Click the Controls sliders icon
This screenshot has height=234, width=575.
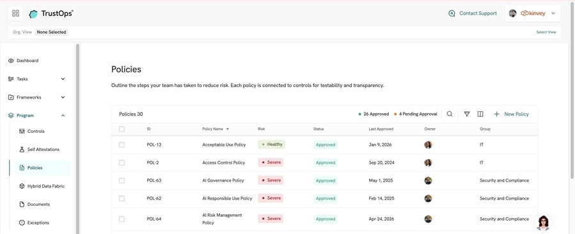click(x=22, y=131)
